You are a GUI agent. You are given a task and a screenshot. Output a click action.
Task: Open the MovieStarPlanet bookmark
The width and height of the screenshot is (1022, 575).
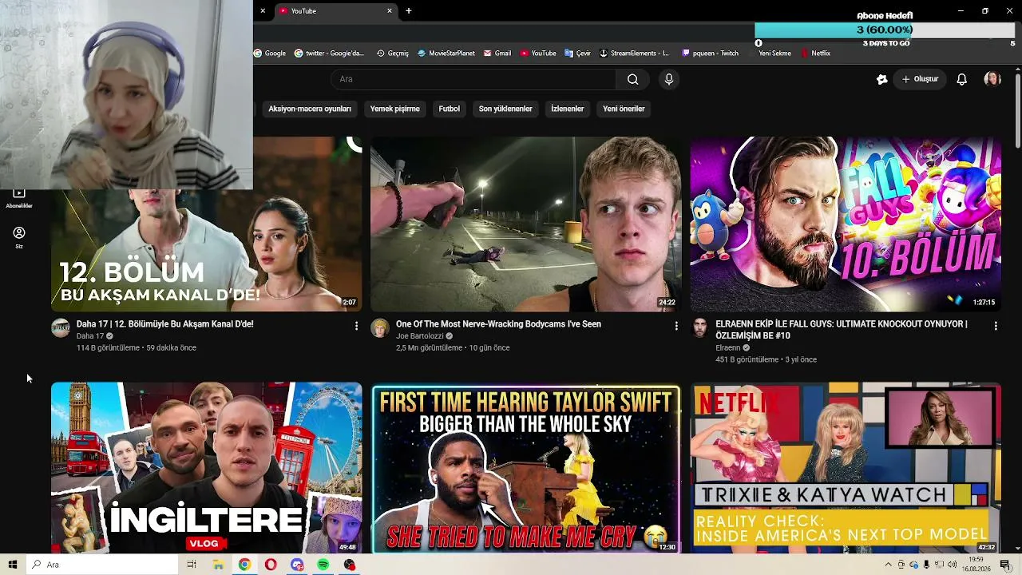[446, 54]
